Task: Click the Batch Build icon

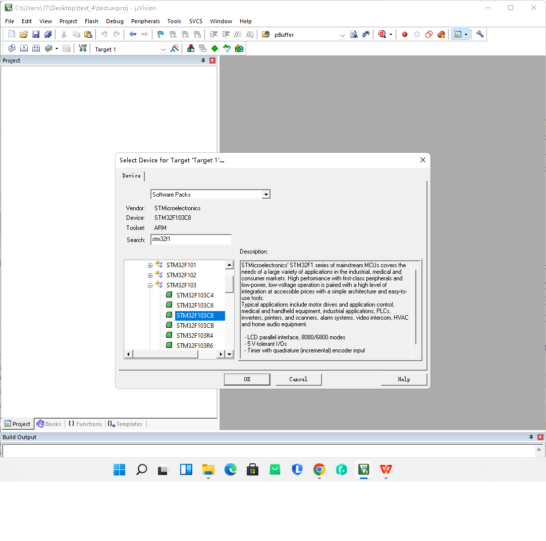Action: pyautogui.click(x=49, y=49)
